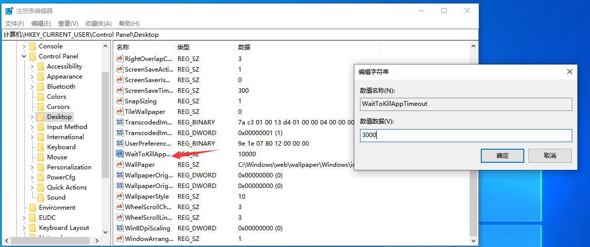The width and height of the screenshot is (590, 247).
Task: Select the UserPreferencesMask binary value icon
Action: (120, 144)
